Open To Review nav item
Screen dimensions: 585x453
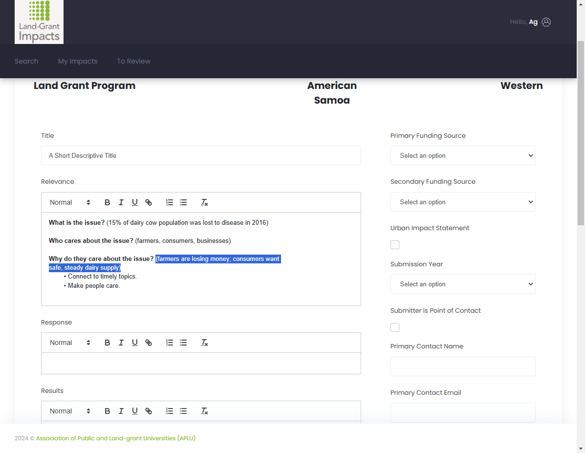(133, 61)
